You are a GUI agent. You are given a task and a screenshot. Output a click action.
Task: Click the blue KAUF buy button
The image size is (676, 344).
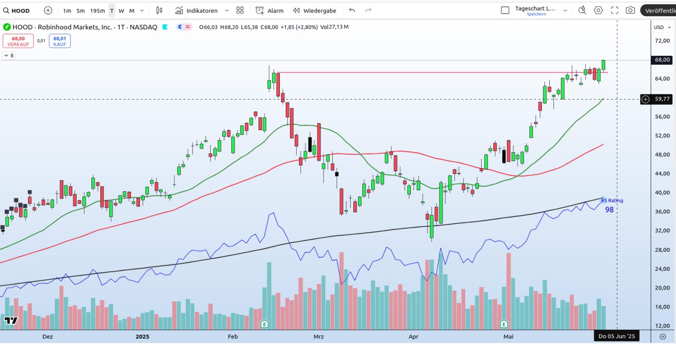[60, 41]
